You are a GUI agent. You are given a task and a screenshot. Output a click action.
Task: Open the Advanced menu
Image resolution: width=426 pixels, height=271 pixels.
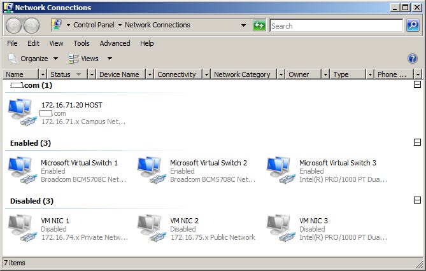tap(115, 43)
